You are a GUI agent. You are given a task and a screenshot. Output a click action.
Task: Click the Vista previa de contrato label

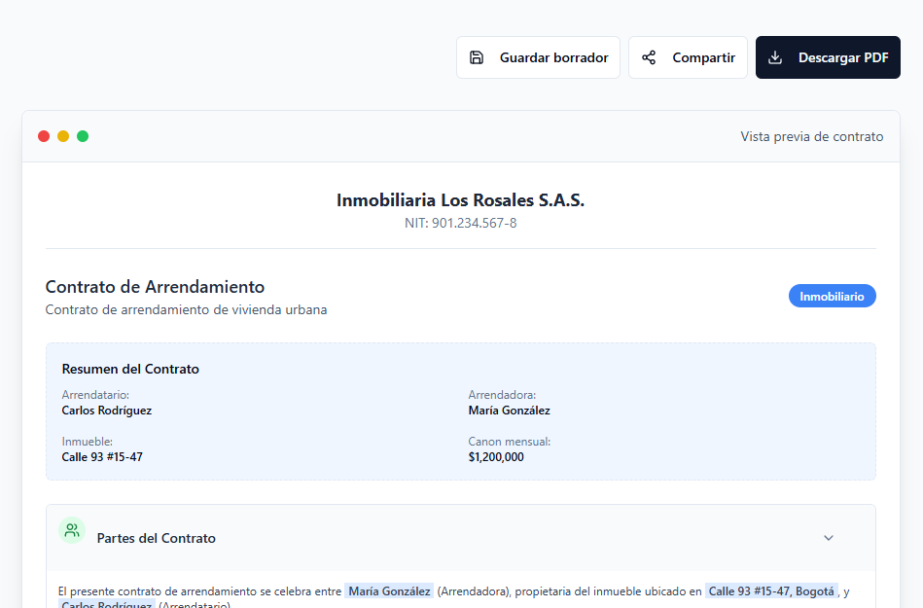pos(812,136)
